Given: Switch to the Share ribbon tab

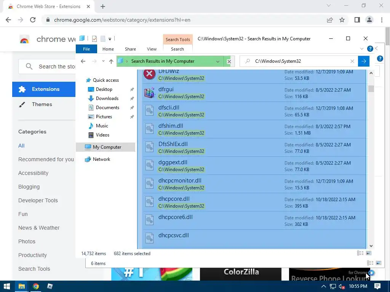Looking at the screenshot, I should pos(130,49).
